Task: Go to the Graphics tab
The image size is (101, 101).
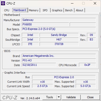Action: (57, 10)
